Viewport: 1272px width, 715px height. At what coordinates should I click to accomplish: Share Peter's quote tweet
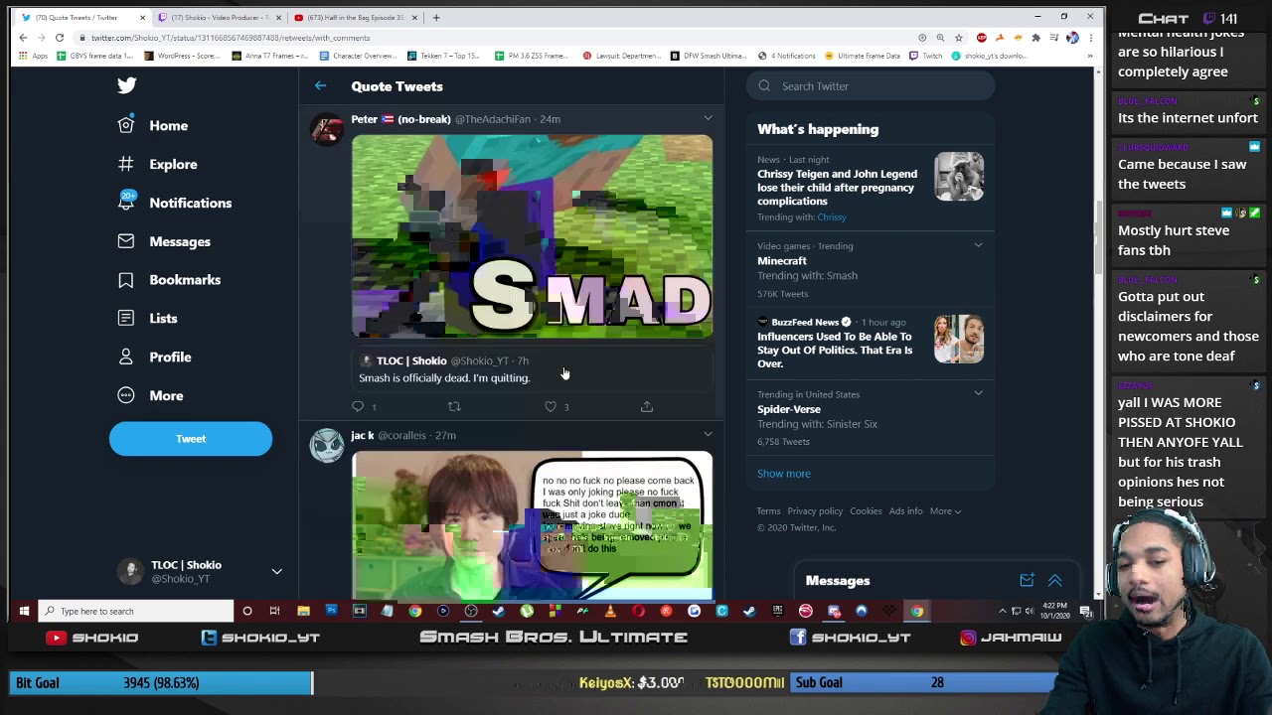647,406
